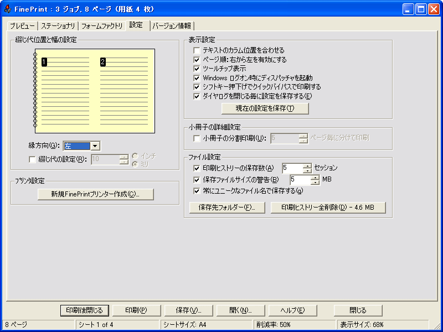Click the 印刷ヒストリー session count field

tap(292, 168)
